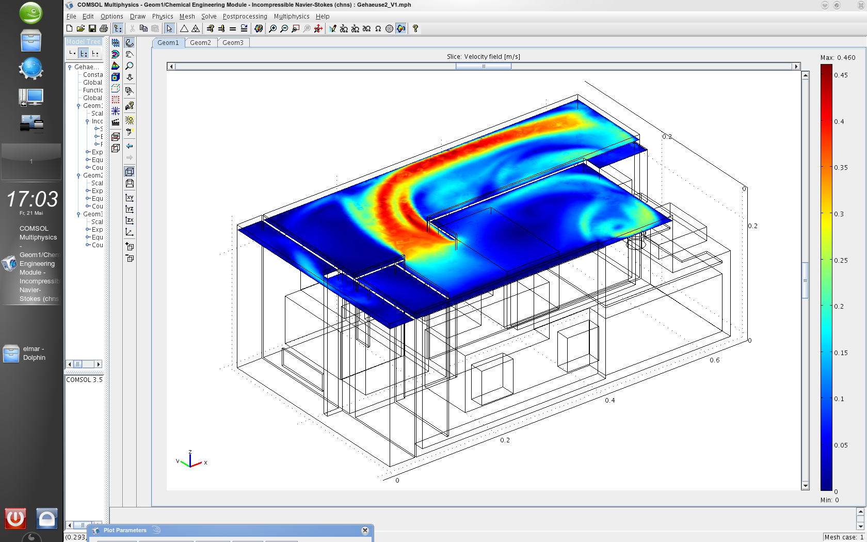867x542 pixels.
Task: Enable Boundary plot cube icon
Action: click(116, 77)
